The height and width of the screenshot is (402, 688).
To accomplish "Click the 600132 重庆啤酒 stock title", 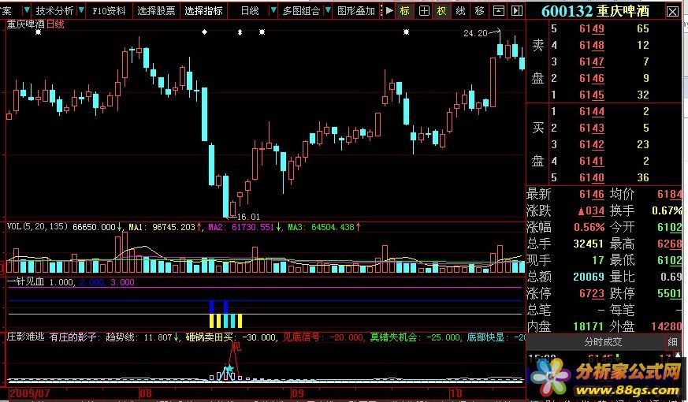I will [595, 11].
